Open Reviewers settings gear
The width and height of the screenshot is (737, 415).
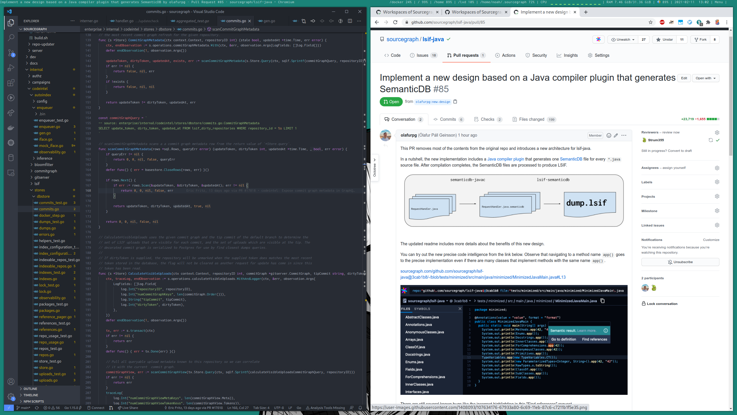(717, 133)
